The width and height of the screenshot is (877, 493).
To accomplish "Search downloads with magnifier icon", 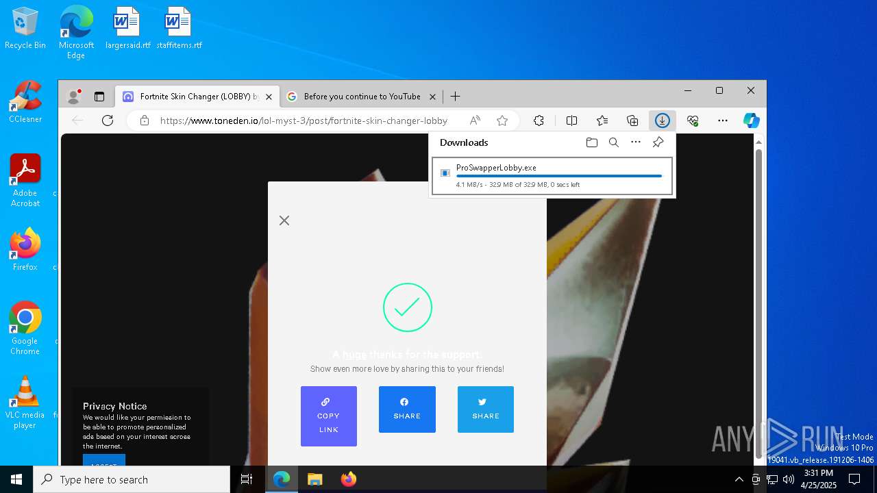I will [x=614, y=142].
